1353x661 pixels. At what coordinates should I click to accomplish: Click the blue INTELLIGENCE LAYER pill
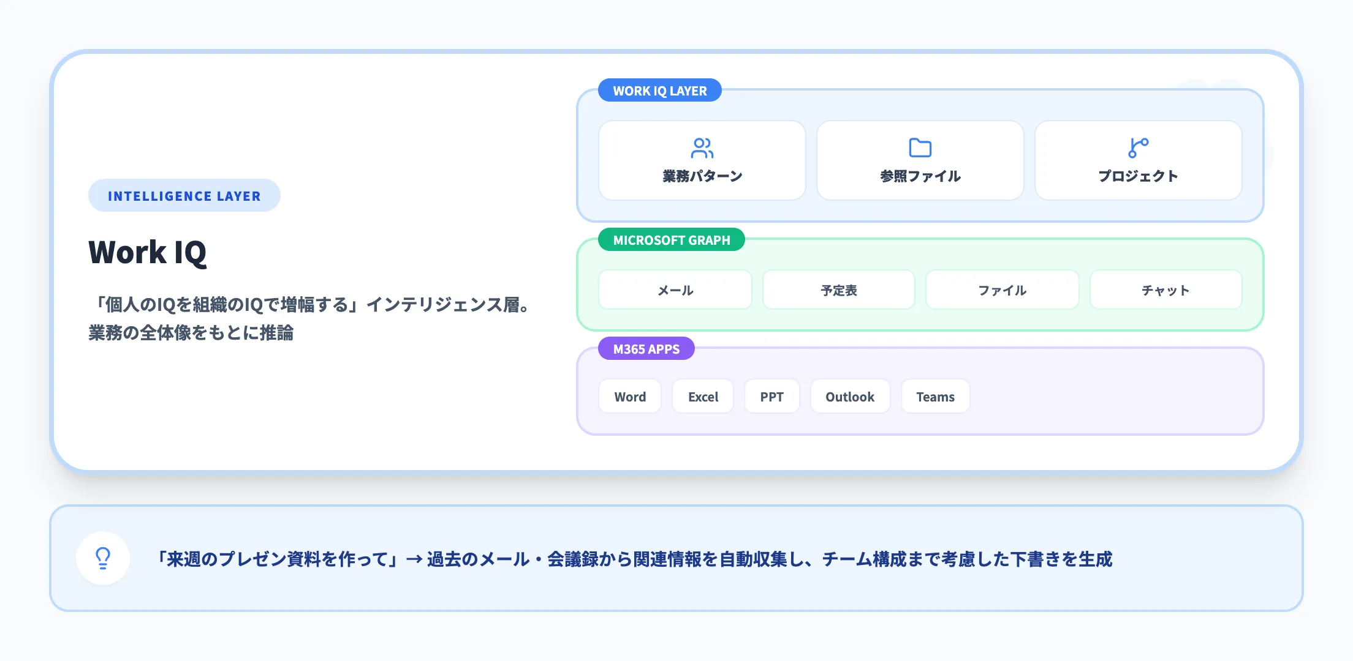tap(184, 195)
